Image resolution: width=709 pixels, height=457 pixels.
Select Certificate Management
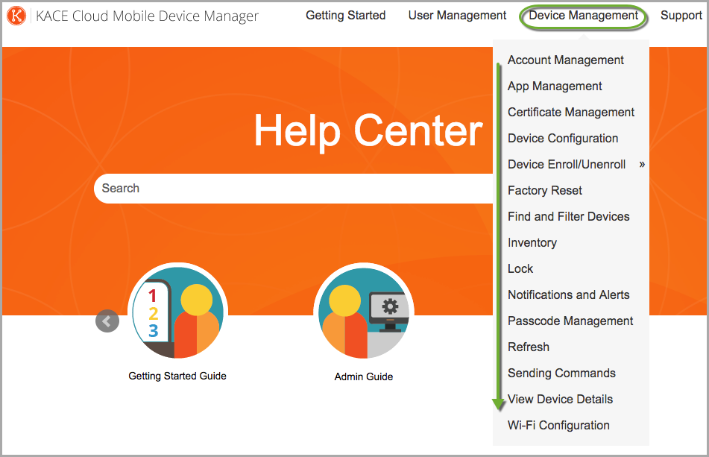pyautogui.click(x=571, y=113)
